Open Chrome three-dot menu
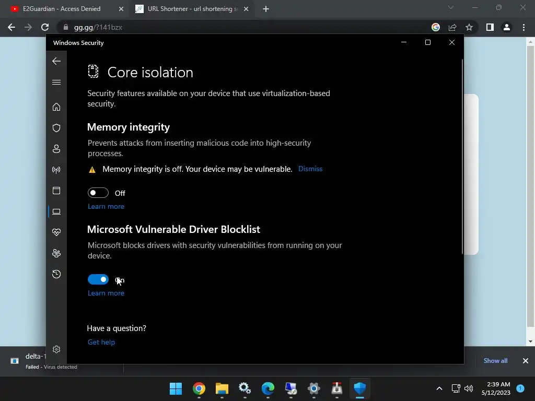The width and height of the screenshot is (535, 401). coord(524,27)
